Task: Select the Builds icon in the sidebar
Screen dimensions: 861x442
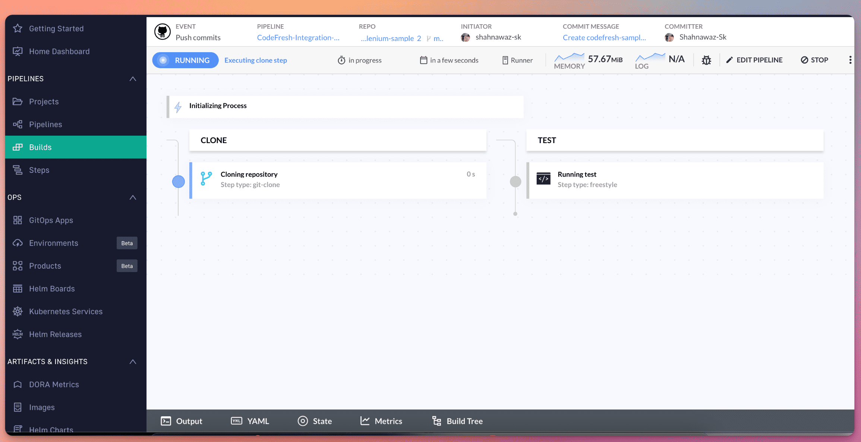Action: click(18, 147)
